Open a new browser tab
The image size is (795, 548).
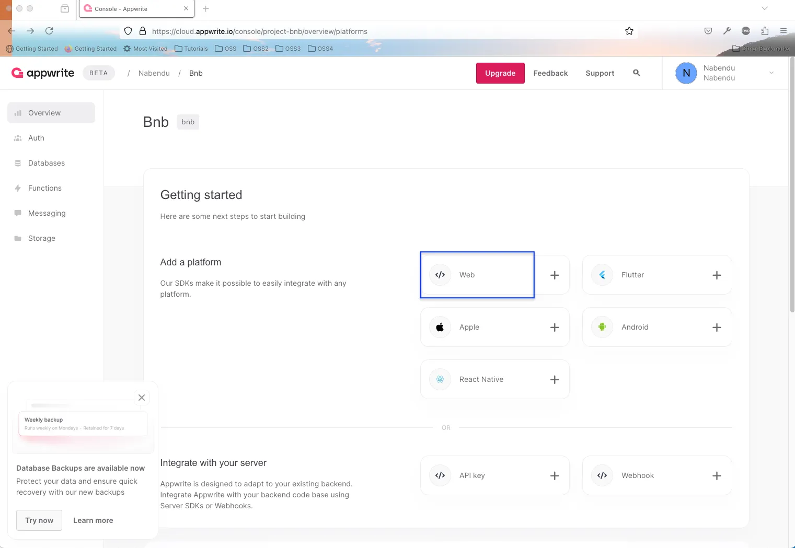[206, 9]
